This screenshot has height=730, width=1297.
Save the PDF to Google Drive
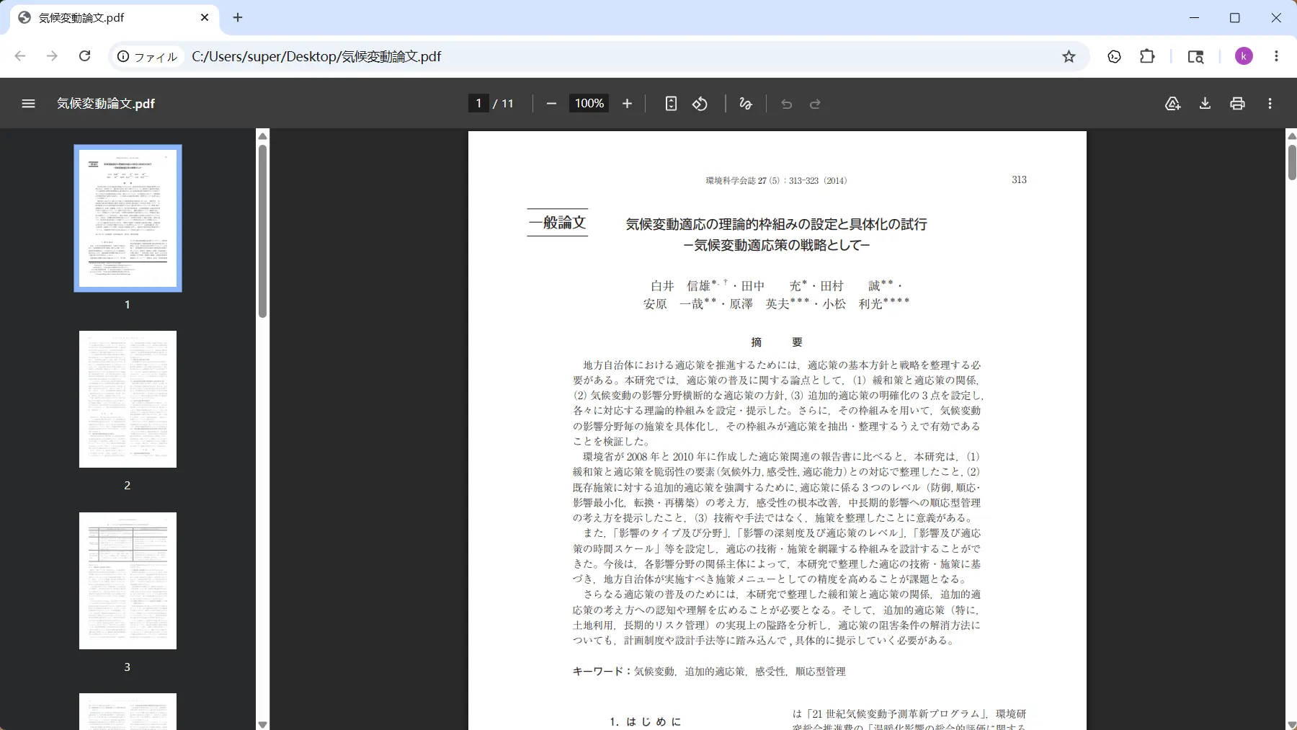click(x=1172, y=104)
